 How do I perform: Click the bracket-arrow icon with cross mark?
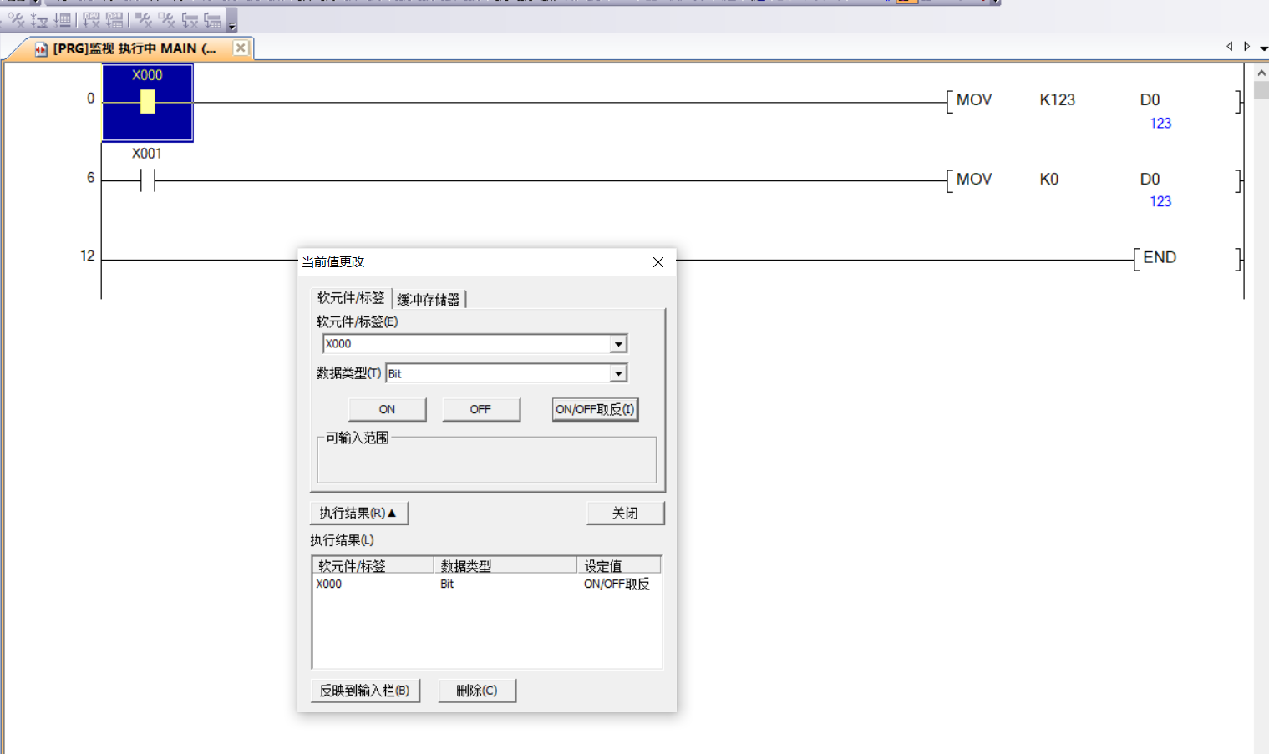pos(190,19)
